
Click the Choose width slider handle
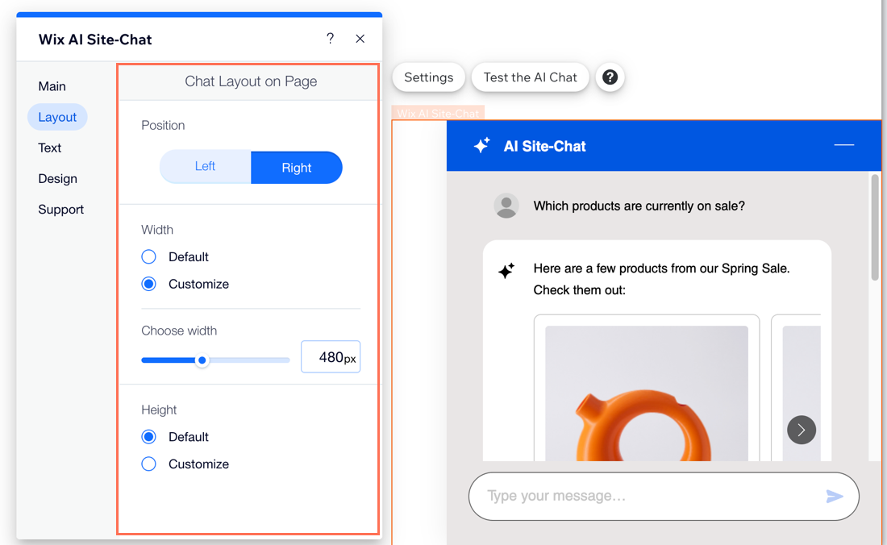202,360
